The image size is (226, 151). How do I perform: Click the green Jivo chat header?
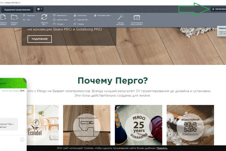tap(13, 83)
